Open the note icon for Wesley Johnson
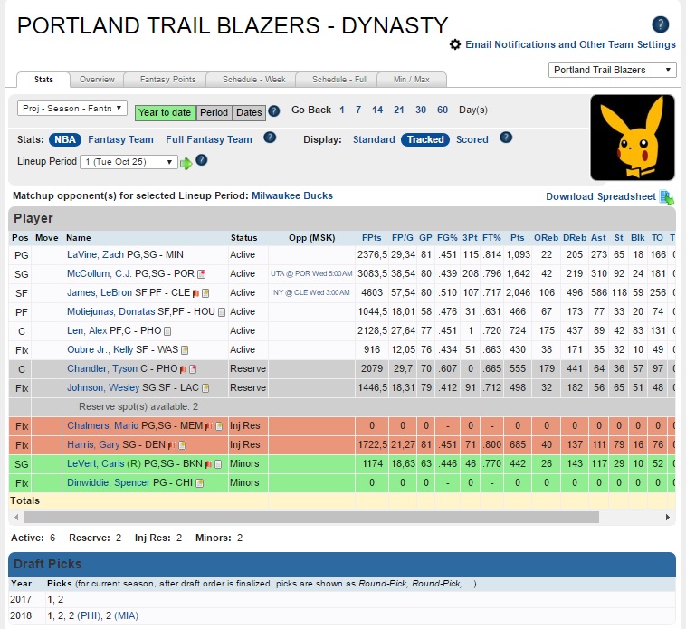The width and height of the screenshot is (686, 629). (x=205, y=388)
